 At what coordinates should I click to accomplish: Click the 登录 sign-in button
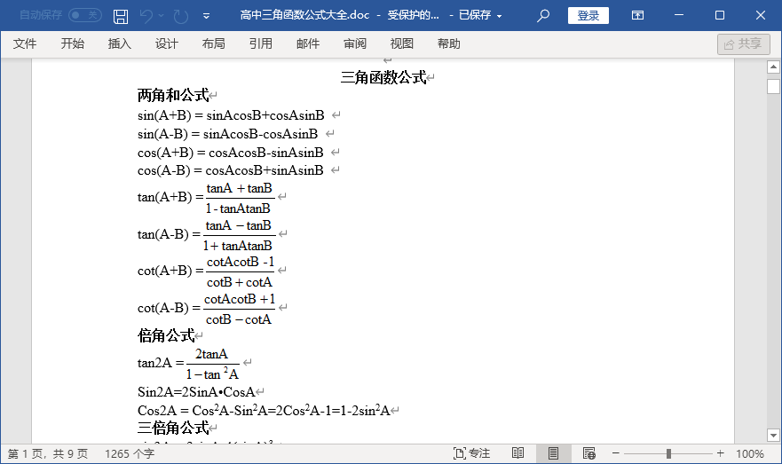588,16
